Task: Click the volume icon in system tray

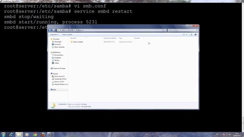Action: tap(230, 134)
